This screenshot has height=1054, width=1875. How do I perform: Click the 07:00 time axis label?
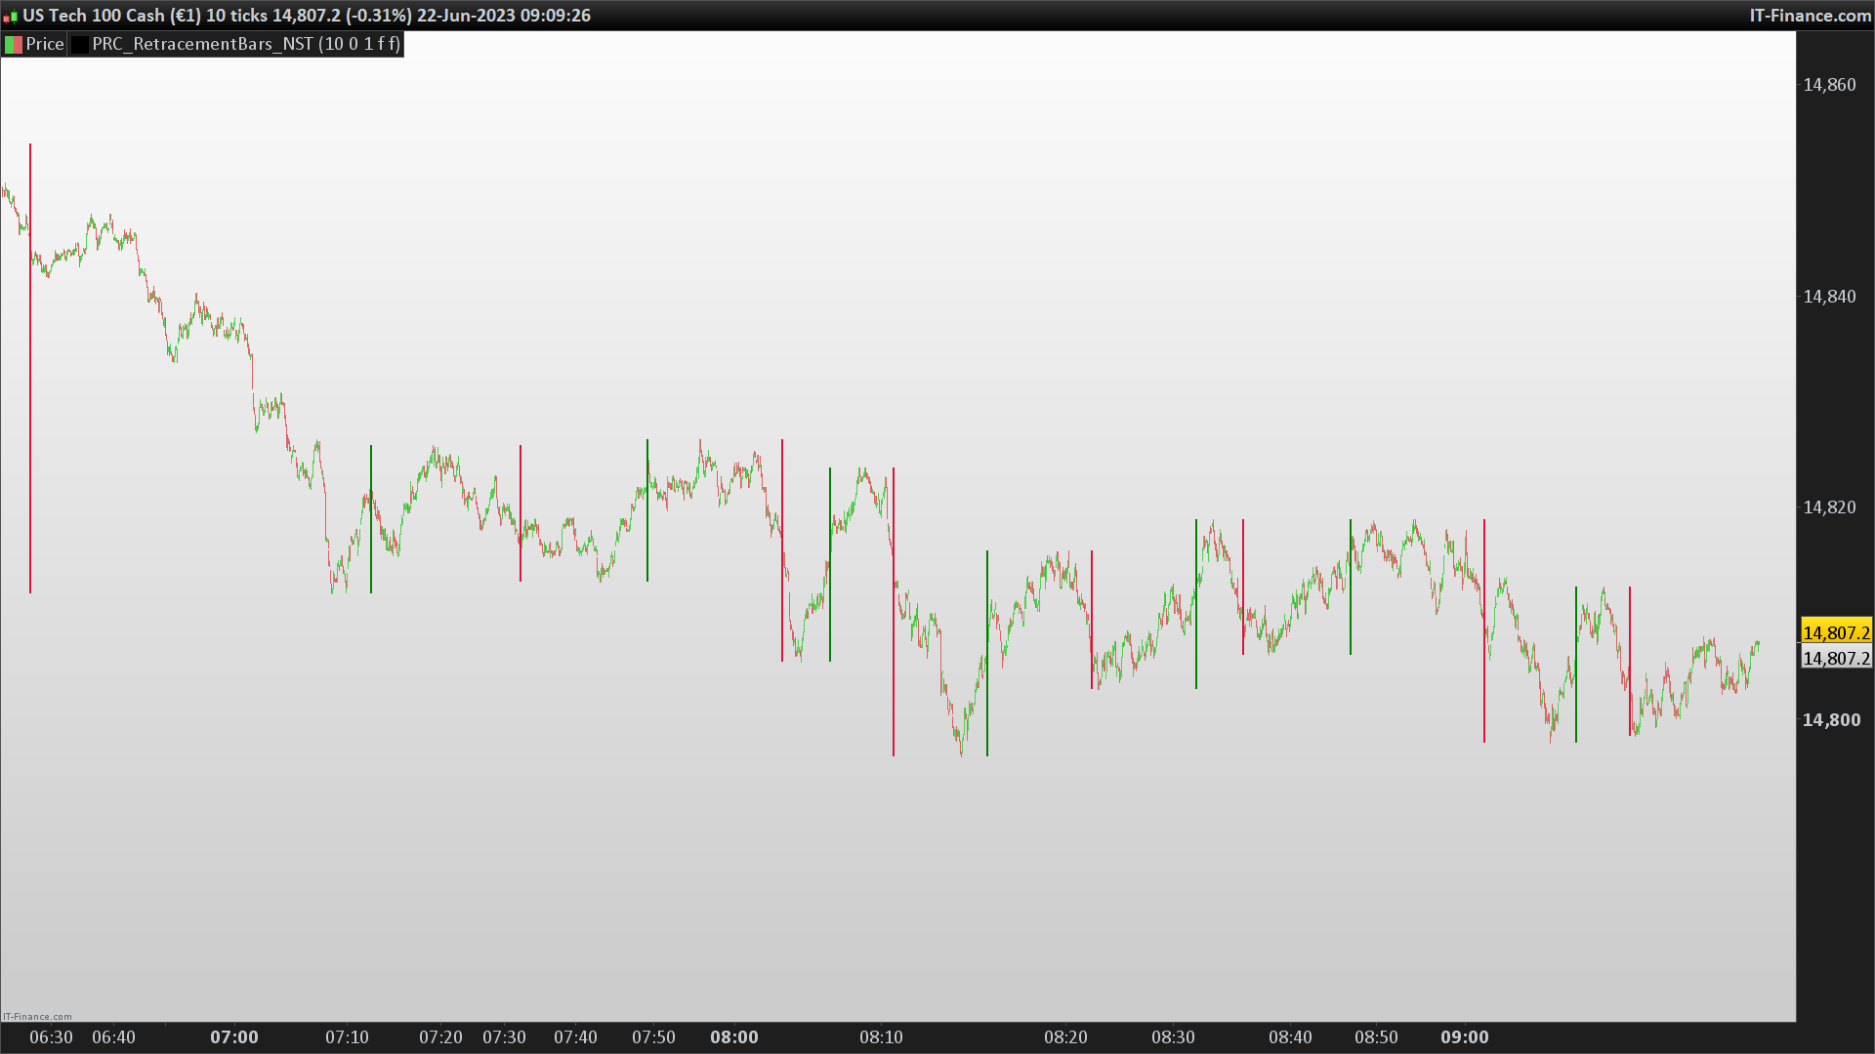[x=234, y=1037]
